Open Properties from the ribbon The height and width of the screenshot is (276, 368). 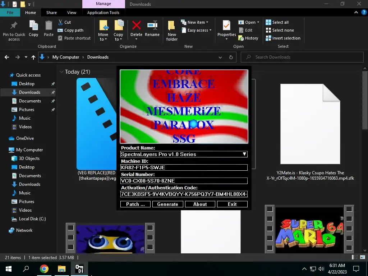(x=226, y=30)
